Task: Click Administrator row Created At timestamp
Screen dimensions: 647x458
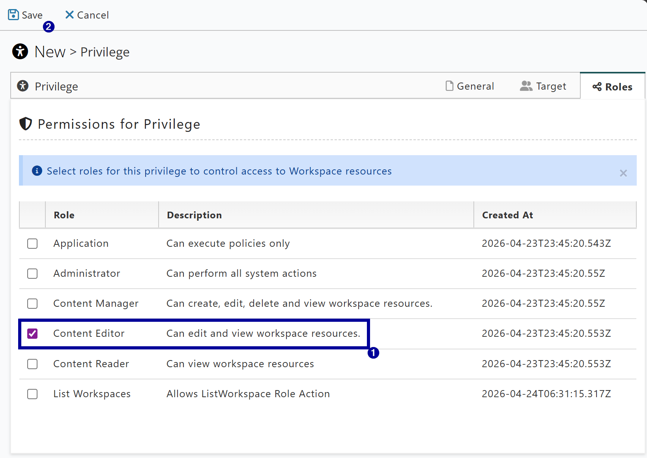Action: click(543, 274)
